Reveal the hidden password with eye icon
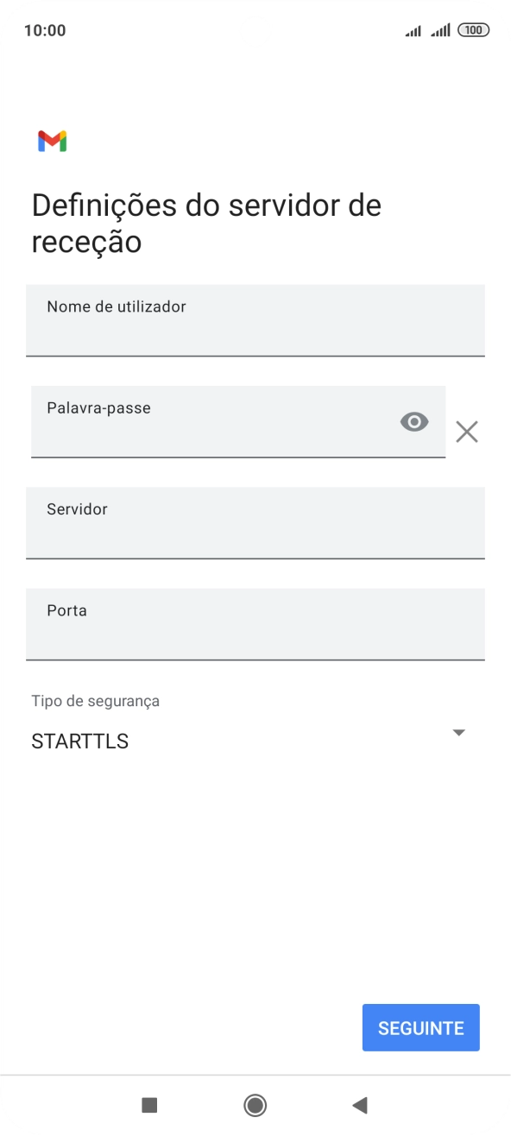 pos(414,422)
